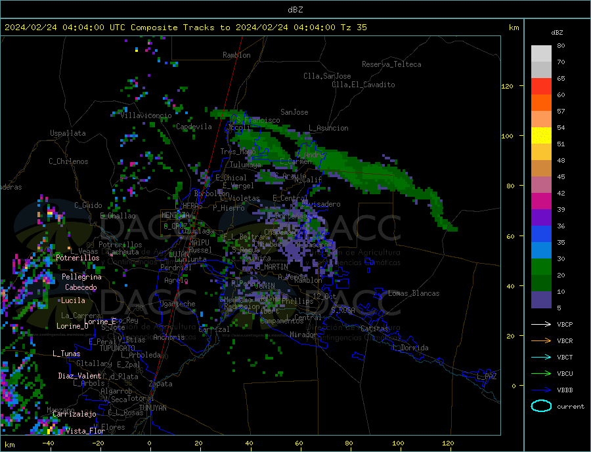Image resolution: width=591 pixels, height=452 pixels.
Task: Pick the green 20-30 dBZ color block
Action: [541, 267]
